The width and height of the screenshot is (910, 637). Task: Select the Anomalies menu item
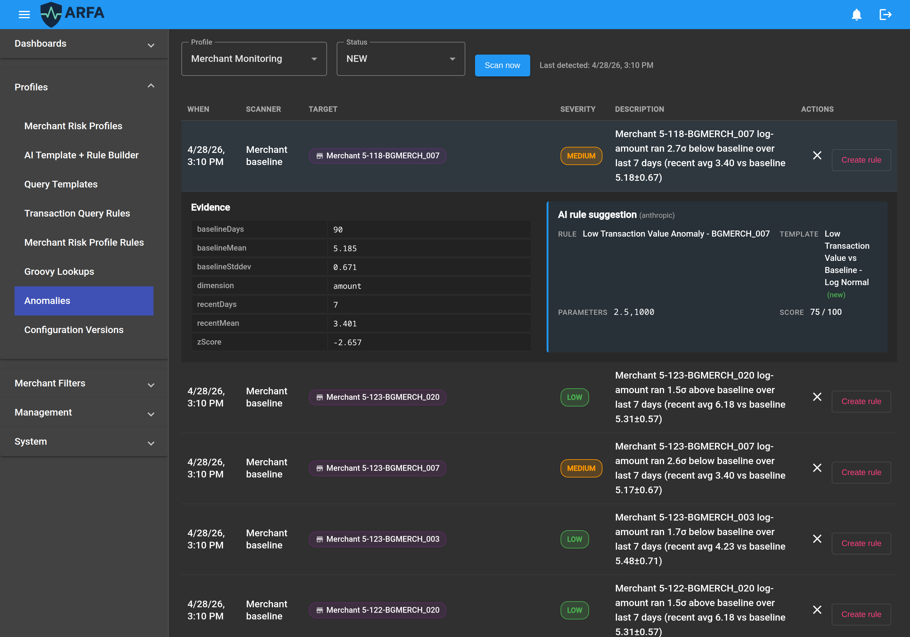(84, 301)
